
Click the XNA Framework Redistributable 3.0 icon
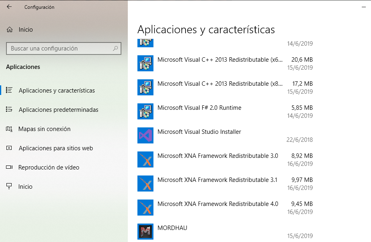click(145, 159)
